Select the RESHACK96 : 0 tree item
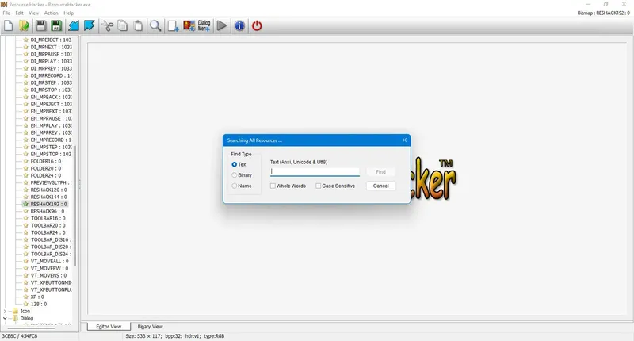This screenshot has width=634, height=341. click(48, 212)
